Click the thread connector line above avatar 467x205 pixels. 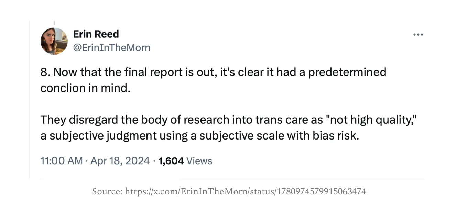coord(54,23)
